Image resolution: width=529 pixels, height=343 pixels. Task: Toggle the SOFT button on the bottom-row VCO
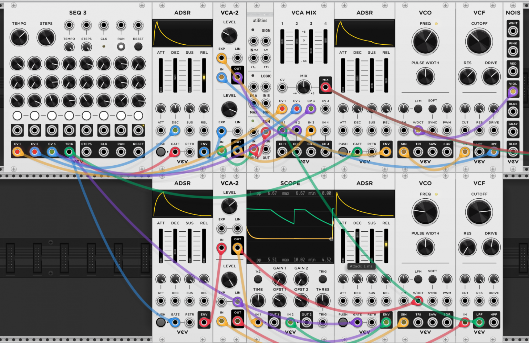pos(433,279)
